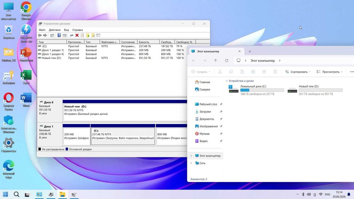This screenshot has height=199, width=354.
Task: Expand the Сеть tree node chevron
Action: [191, 163]
